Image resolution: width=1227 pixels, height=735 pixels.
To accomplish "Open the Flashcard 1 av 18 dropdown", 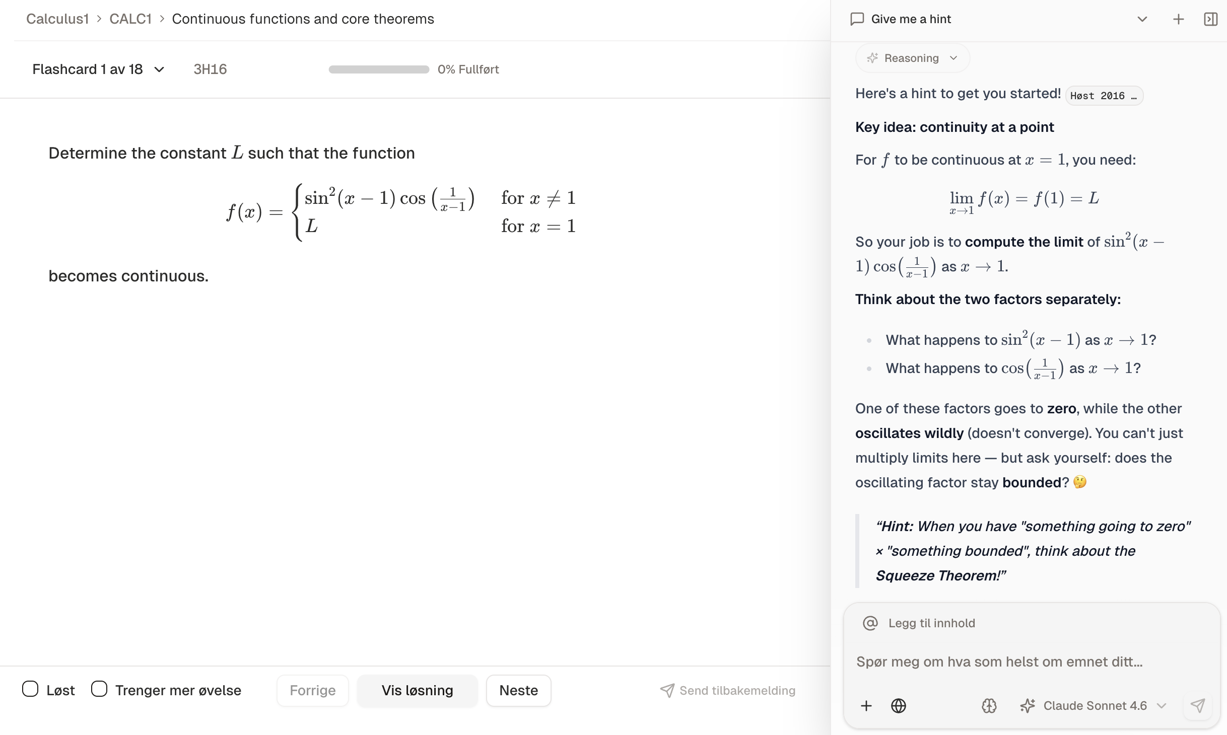I will 98,69.
